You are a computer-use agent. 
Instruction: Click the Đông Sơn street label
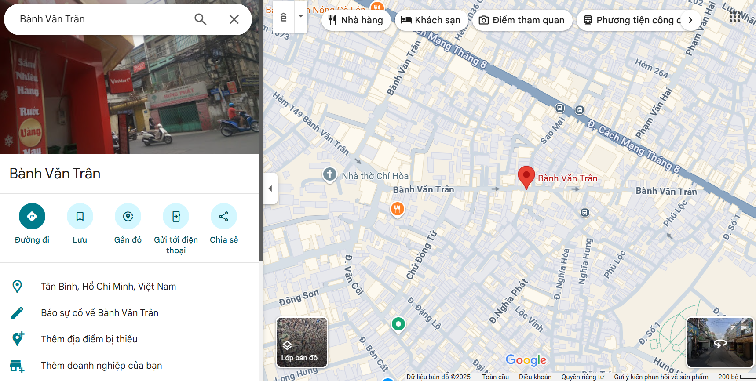299,298
